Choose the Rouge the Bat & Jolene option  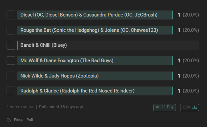point(89,30)
